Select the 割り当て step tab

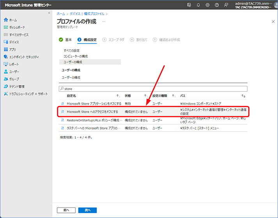[138, 40]
